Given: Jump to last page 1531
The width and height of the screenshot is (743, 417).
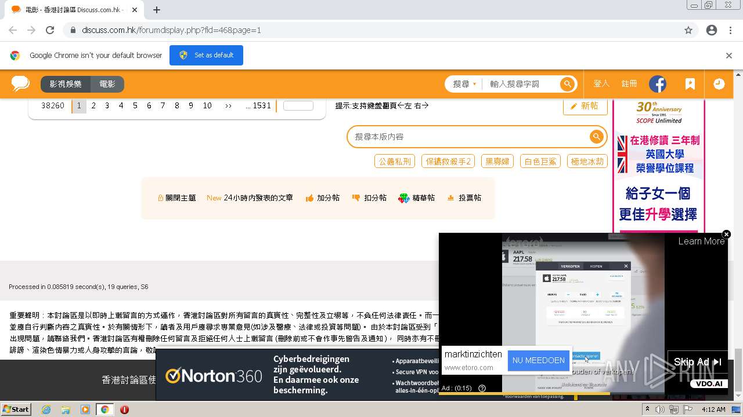Looking at the screenshot, I should pyautogui.click(x=258, y=105).
